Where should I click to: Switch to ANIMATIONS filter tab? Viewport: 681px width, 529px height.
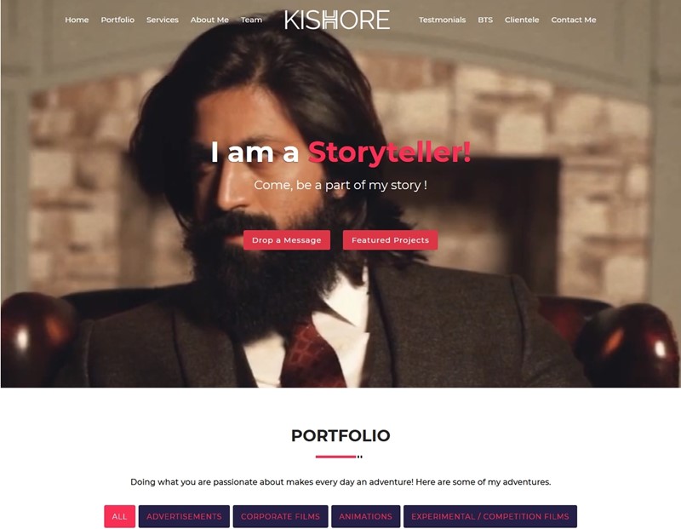tap(366, 516)
